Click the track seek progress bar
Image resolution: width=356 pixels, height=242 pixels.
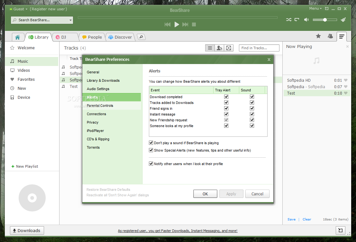(178, 17)
